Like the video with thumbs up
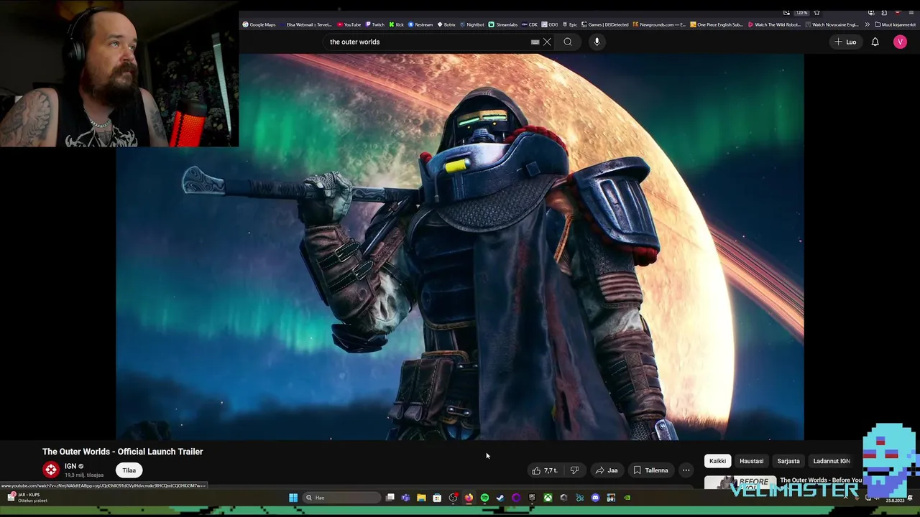 pyautogui.click(x=544, y=470)
